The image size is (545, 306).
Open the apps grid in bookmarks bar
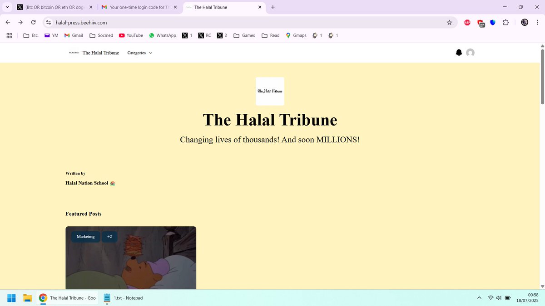point(9,35)
